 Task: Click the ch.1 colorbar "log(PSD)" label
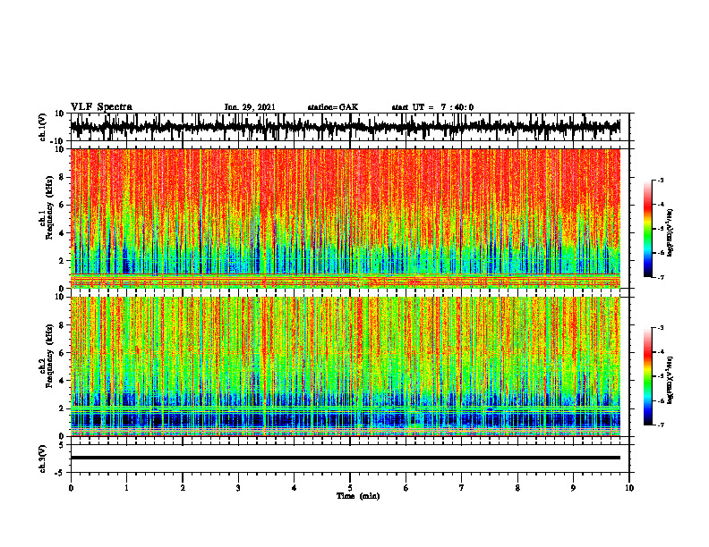(671, 233)
